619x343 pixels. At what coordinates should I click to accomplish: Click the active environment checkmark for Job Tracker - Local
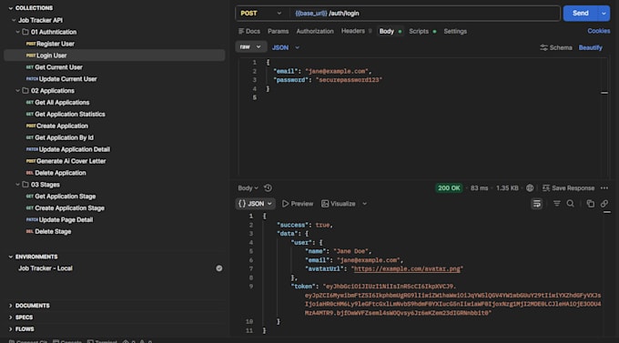tap(219, 268)
